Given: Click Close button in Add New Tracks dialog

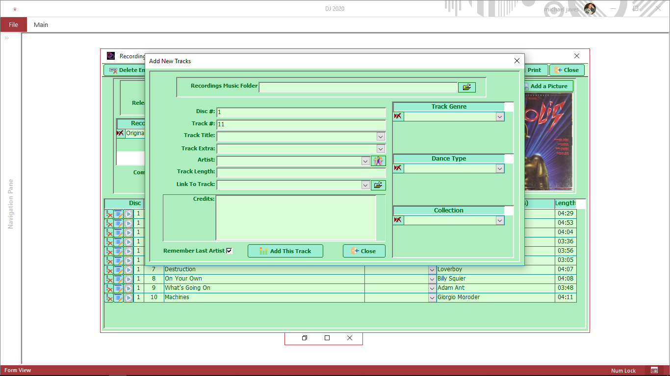Looking at the screenshot, I should (363, 251).
